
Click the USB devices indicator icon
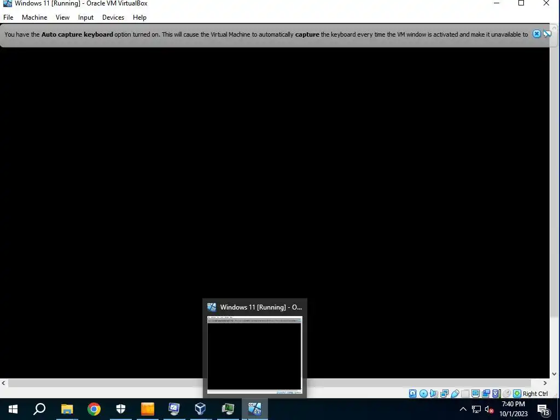click(x=454, y=394)
